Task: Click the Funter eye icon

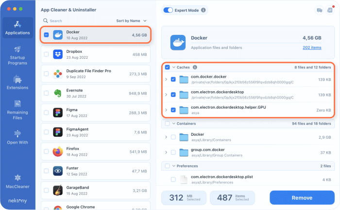Action: pos(58,171)
